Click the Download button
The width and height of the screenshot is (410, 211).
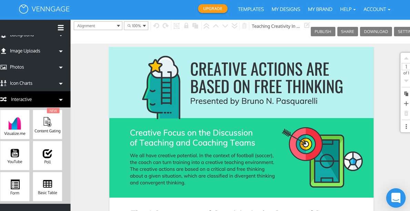click(x=376, y=32)
